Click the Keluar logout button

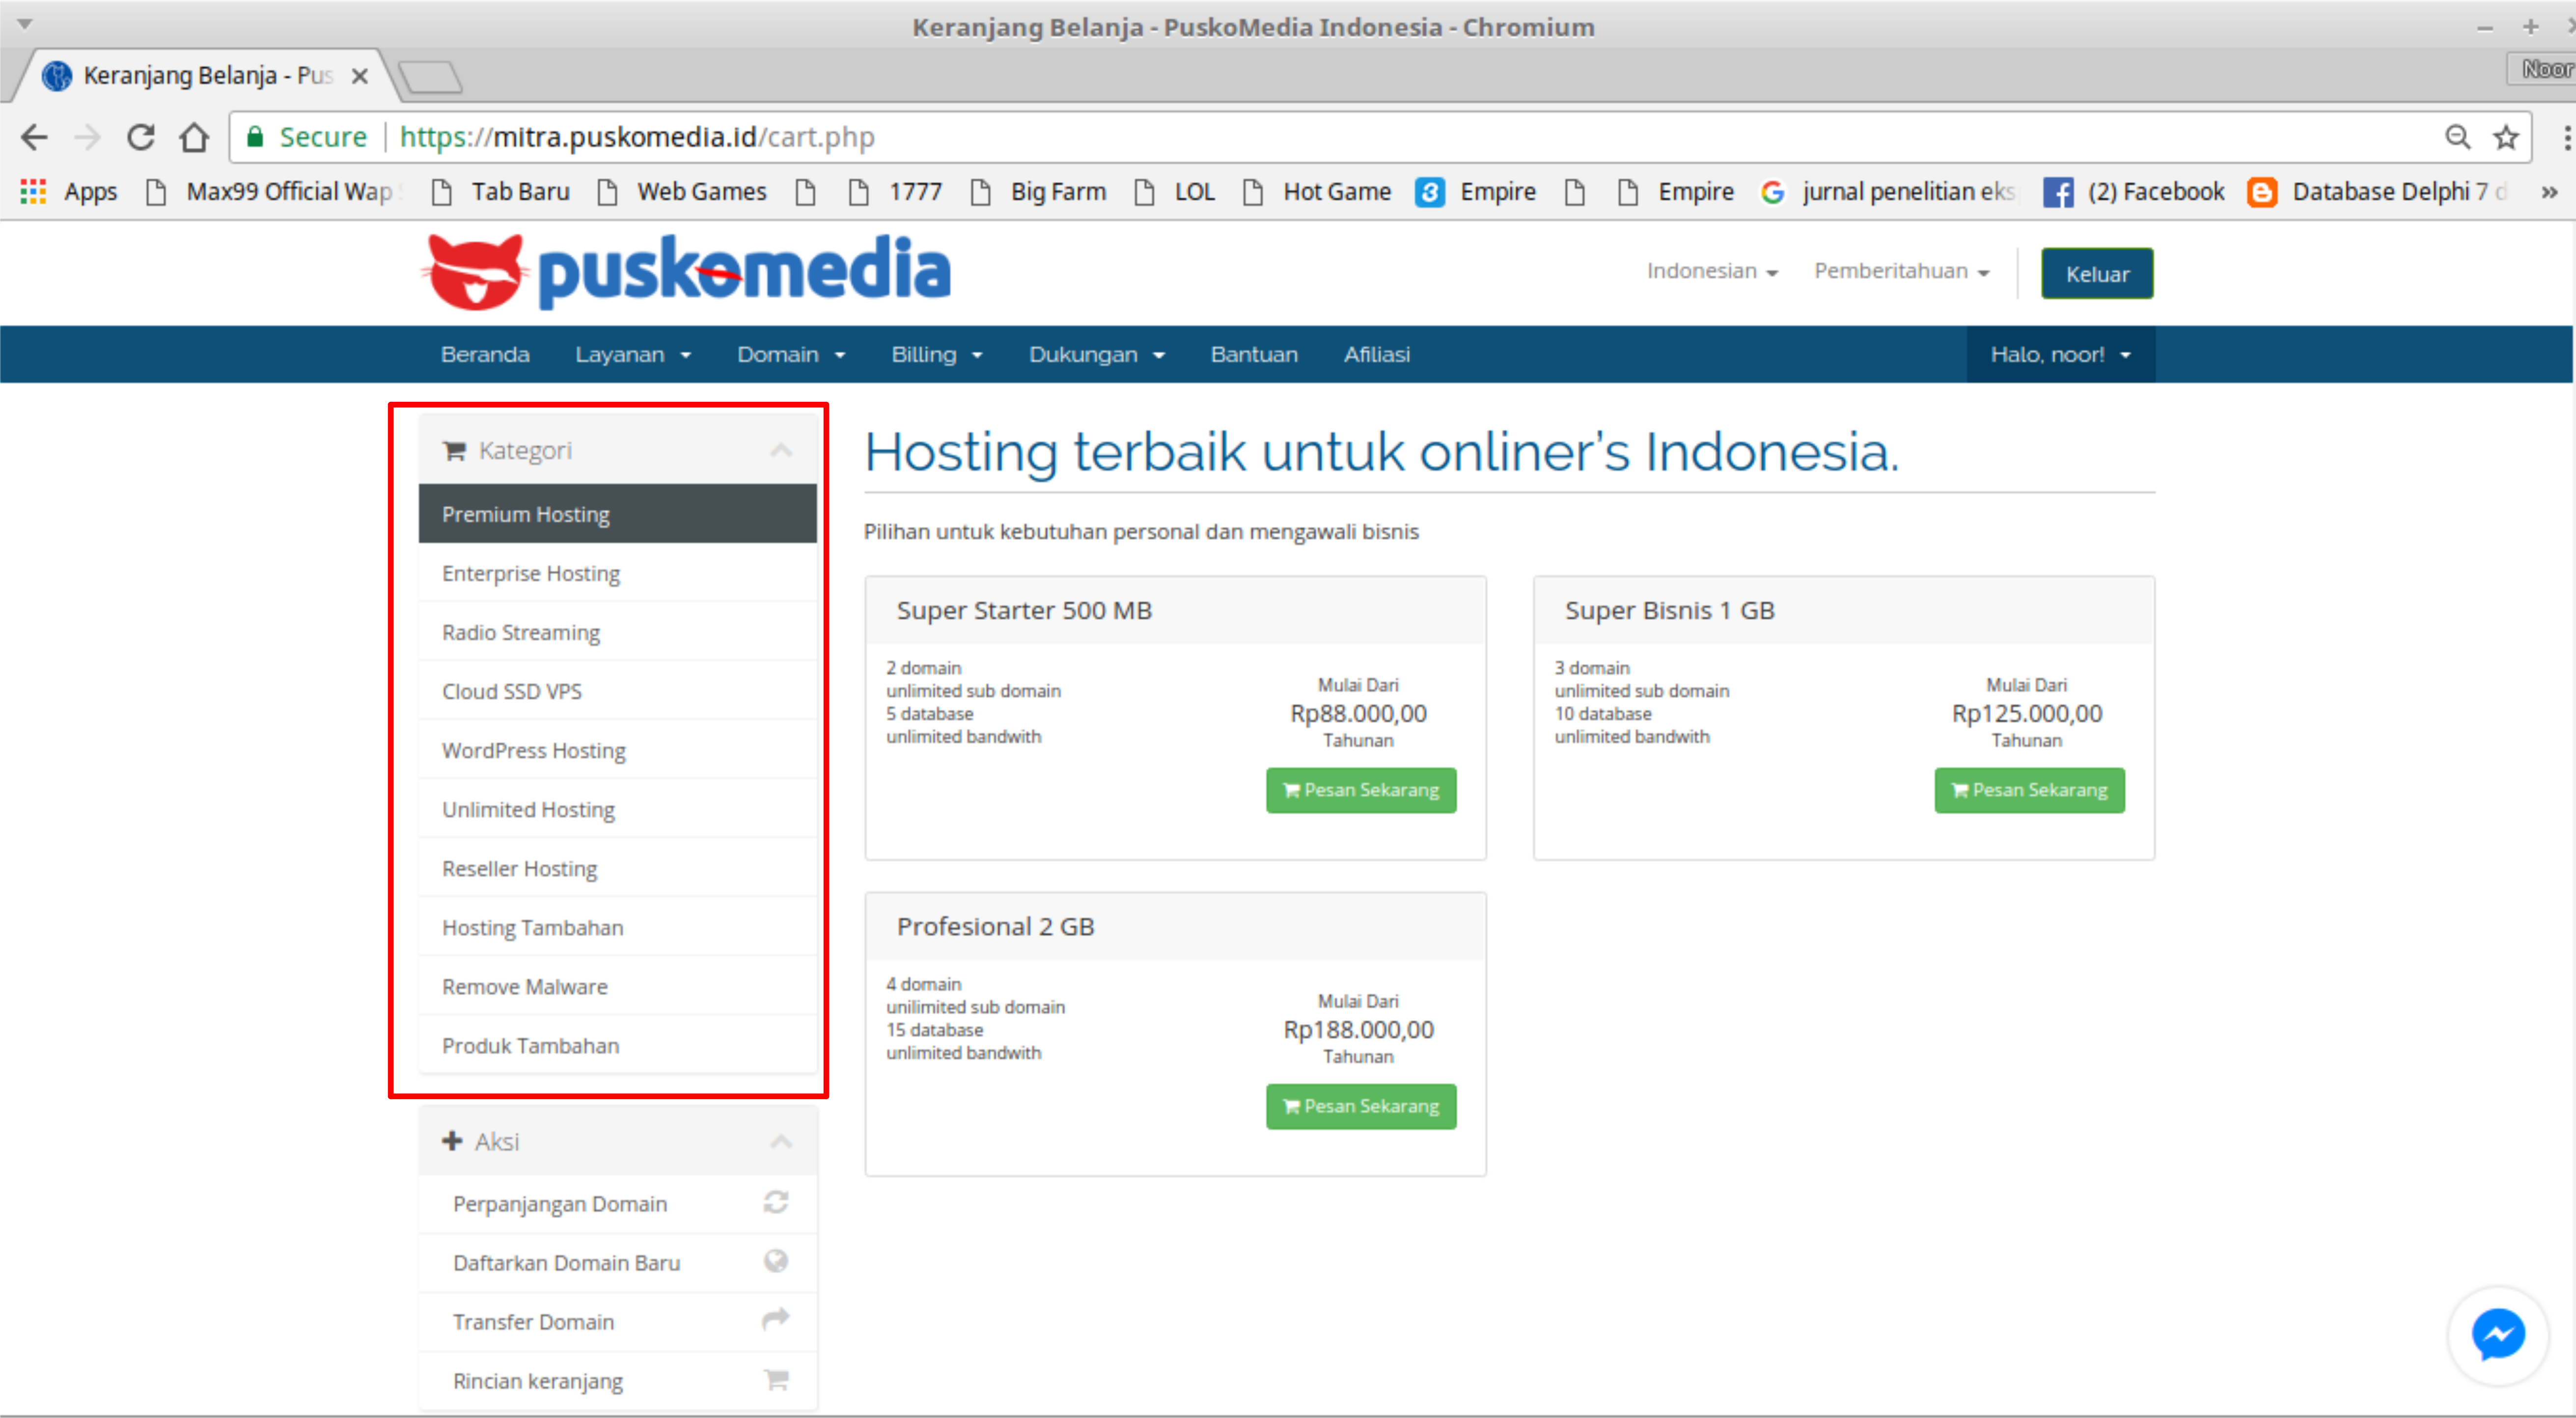(x=2096, y=273)
